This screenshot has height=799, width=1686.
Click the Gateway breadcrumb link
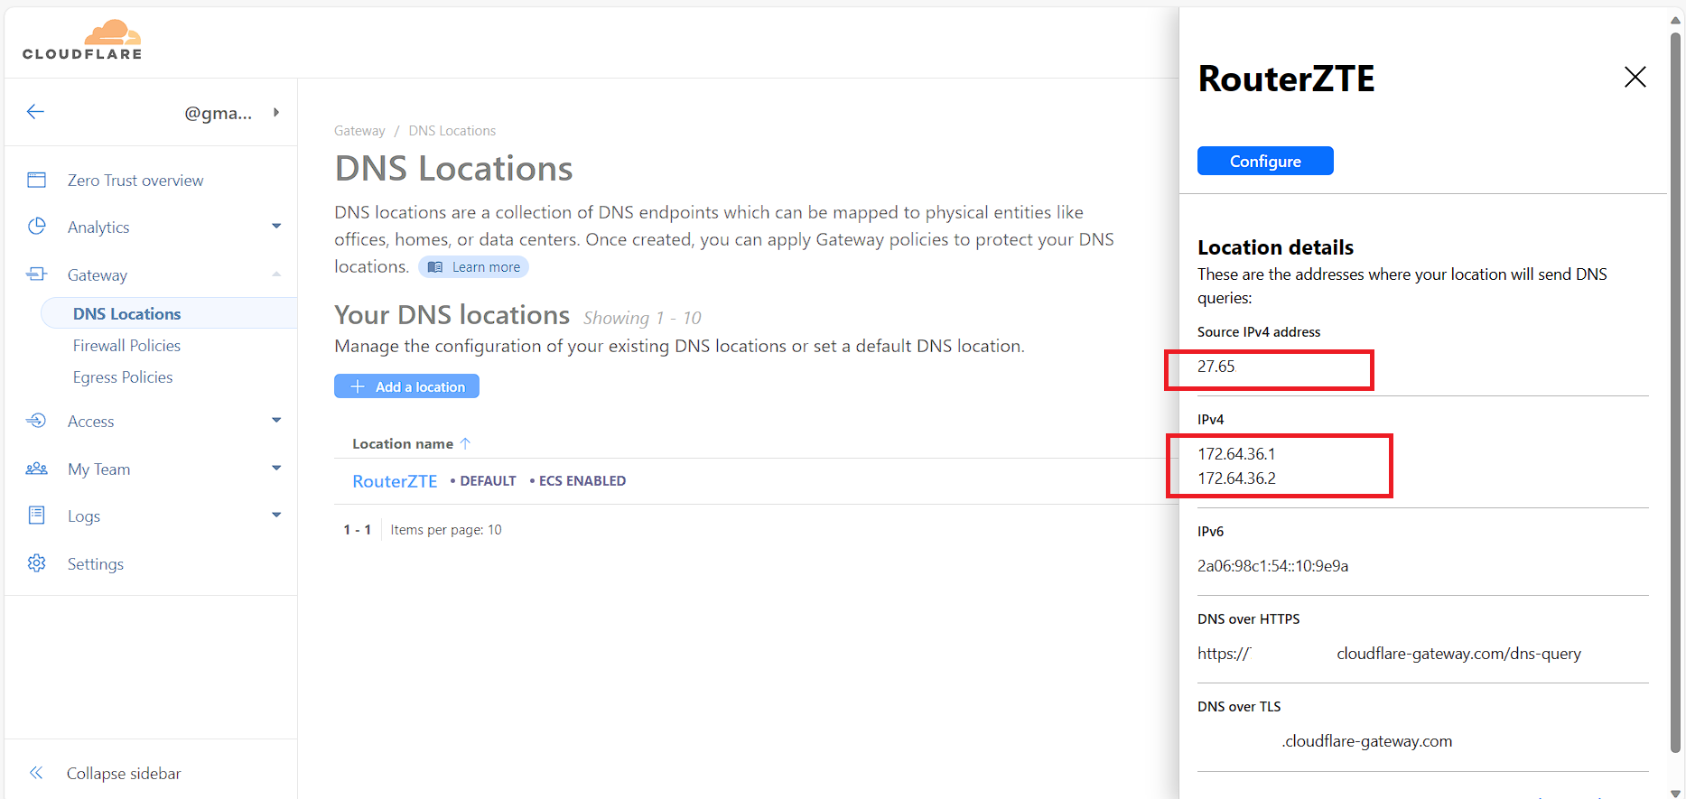[x=359, y=131]
